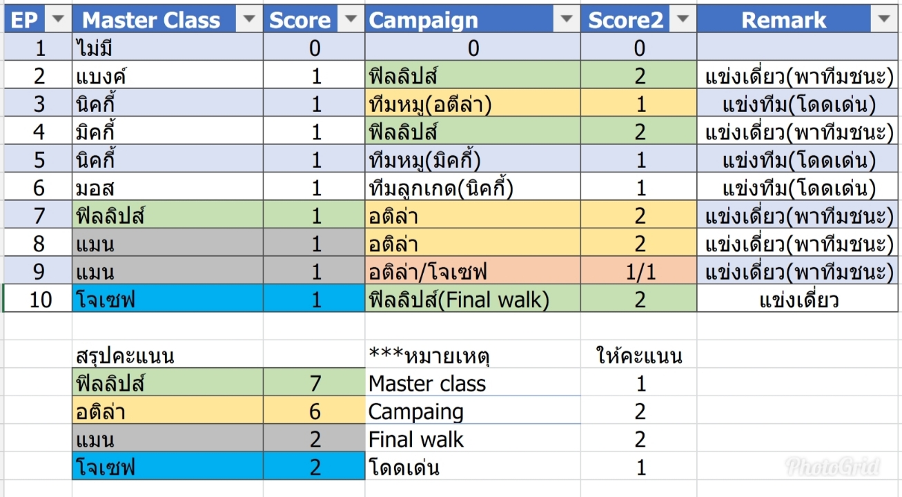
Task: Select the ***หมายเหตุ label cell
Action: tap(473, 355)
